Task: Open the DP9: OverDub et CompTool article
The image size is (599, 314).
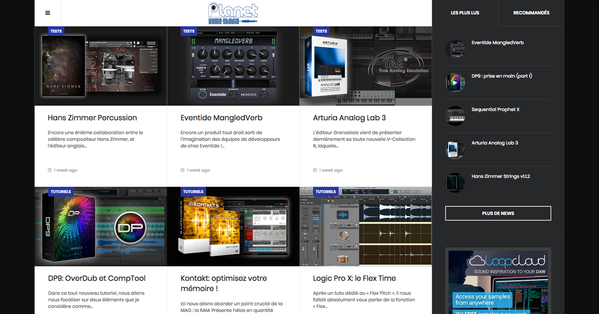Action: (97, 279)
